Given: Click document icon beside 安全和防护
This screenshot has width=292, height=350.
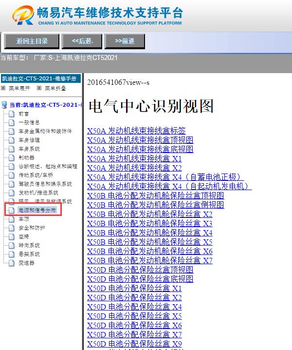Looking at the screenshot, I should click(11, 228).
